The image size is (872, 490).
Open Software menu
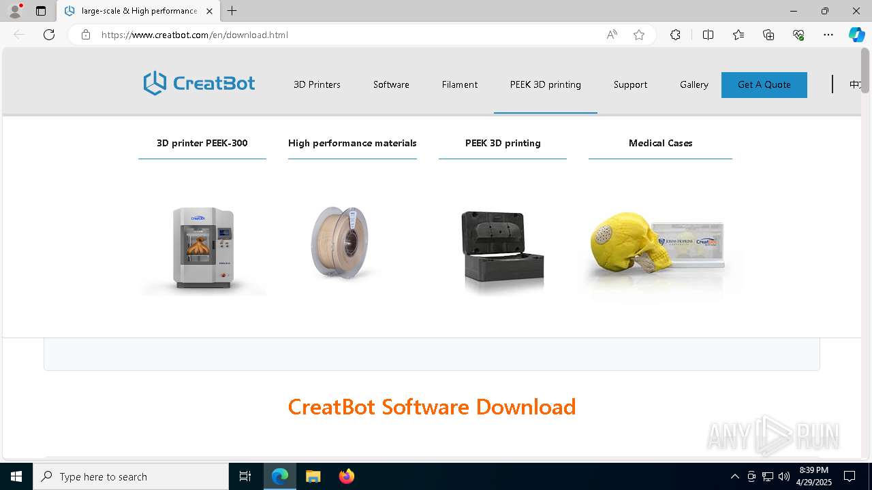click(391, 84)
